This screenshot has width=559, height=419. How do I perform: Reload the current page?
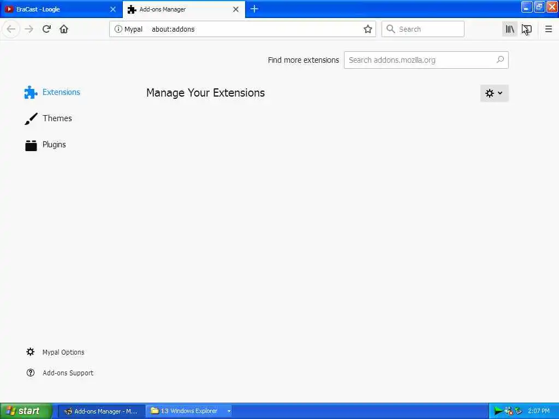click(x=46, y=29)
